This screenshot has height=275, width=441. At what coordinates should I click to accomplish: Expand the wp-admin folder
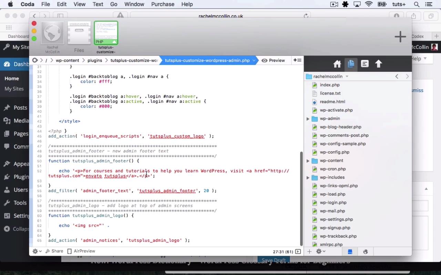308,119
